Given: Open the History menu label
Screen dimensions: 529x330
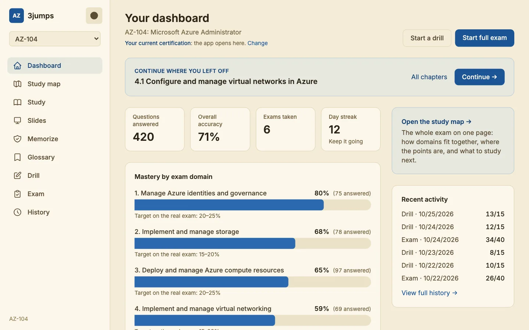Looking at the screenshot, I should (x=39, y=212).
